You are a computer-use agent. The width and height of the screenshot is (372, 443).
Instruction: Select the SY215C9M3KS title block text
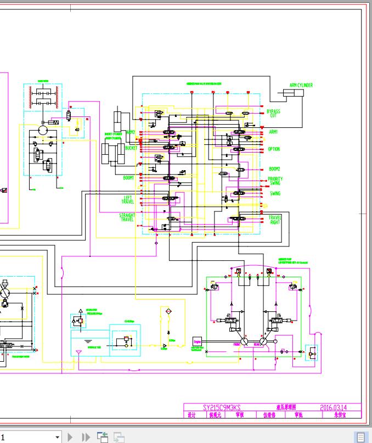coord(222,407)
